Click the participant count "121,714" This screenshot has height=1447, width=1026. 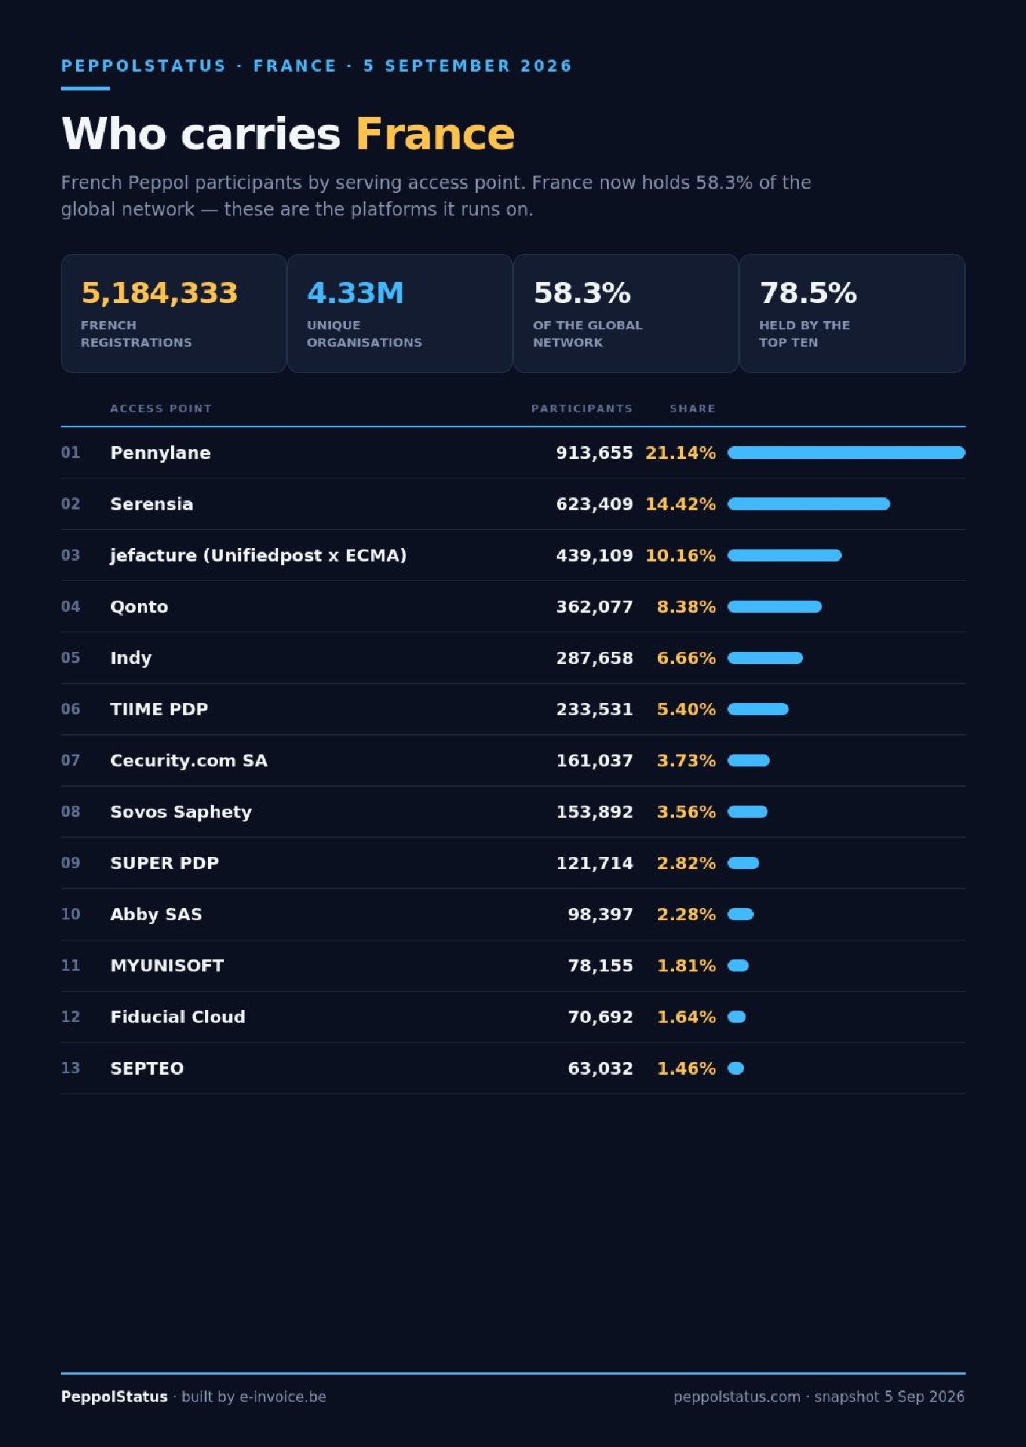coord(595,863)
